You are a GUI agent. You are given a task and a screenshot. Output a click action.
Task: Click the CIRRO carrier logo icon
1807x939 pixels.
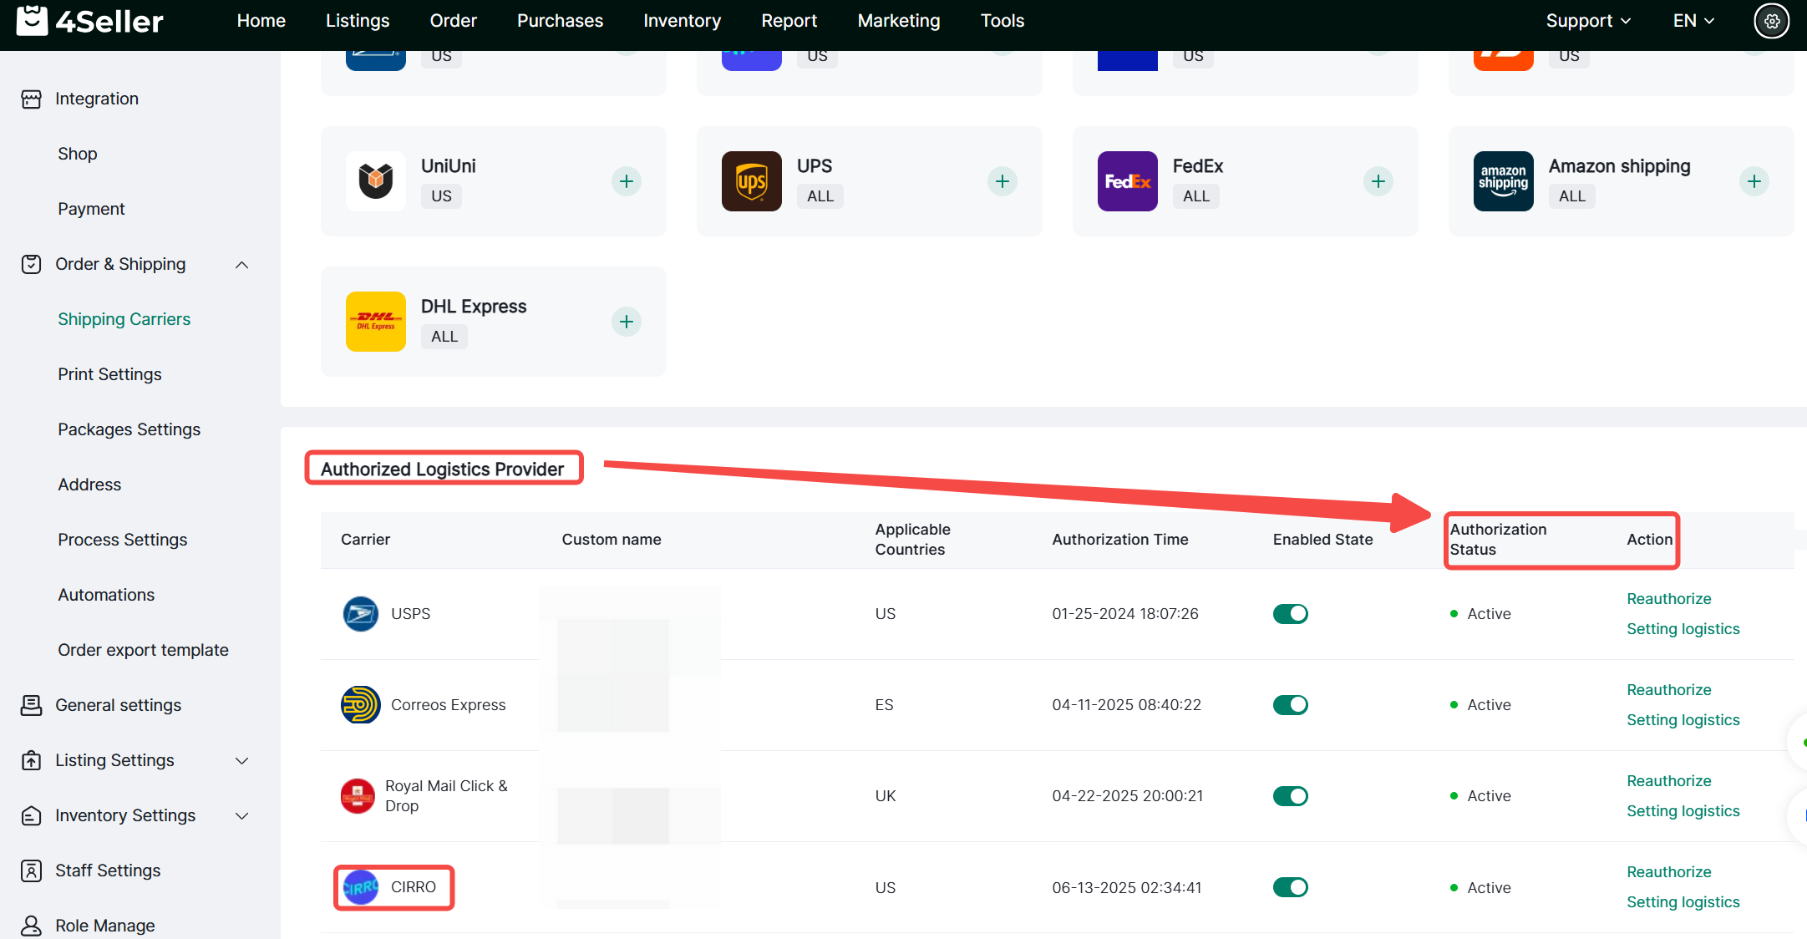(x=360, y=887)
